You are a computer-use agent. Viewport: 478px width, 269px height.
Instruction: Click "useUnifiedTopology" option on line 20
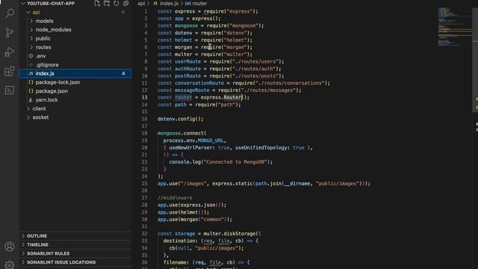tap(261, 148)
